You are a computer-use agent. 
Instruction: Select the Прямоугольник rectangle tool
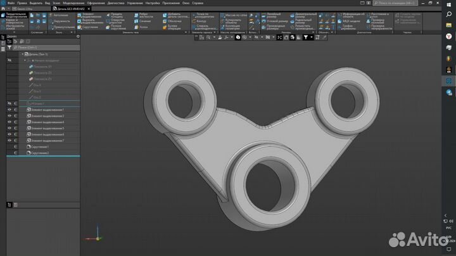(x=61, y=27)
